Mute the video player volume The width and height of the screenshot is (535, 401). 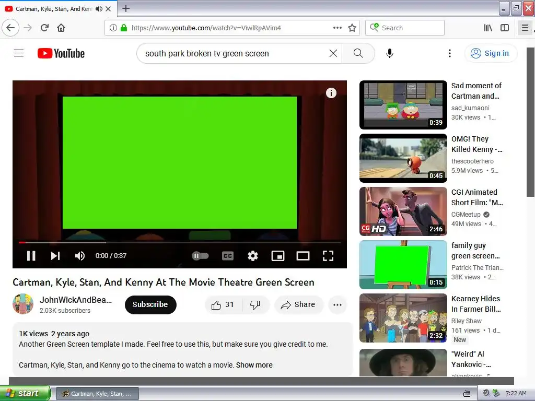click(80, 256)
